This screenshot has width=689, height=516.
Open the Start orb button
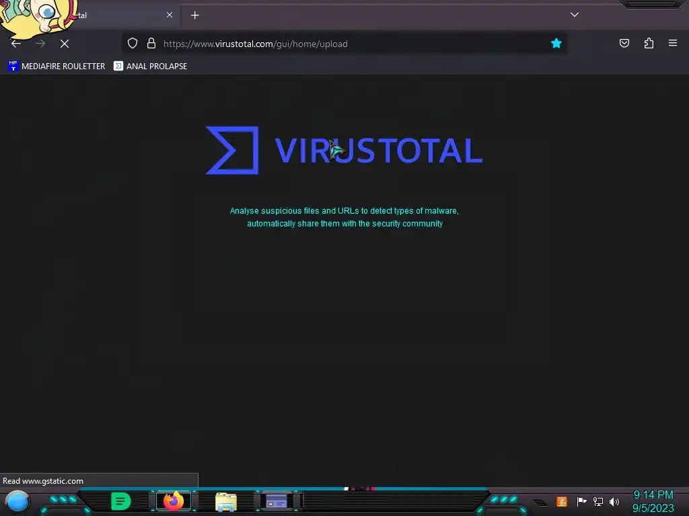17,501
